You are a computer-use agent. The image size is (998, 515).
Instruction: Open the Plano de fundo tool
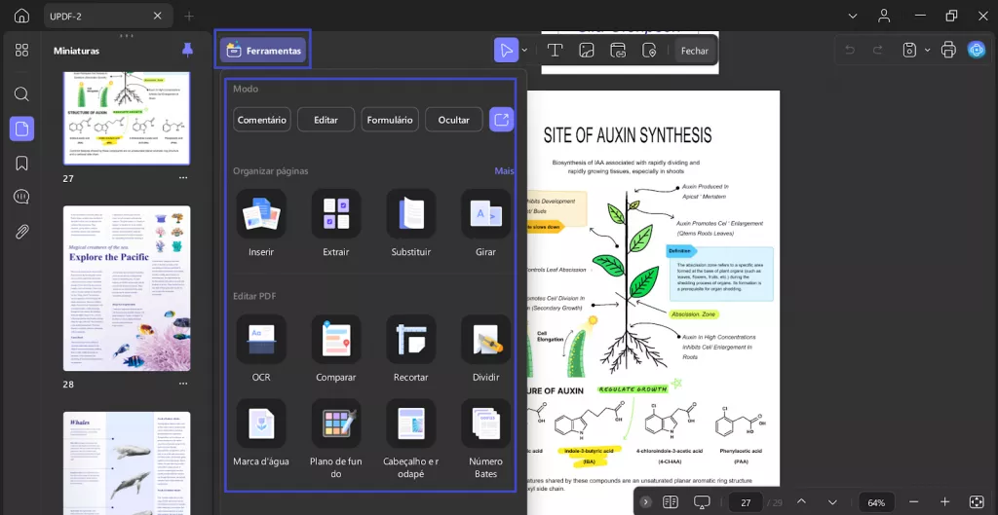tap(336, 439)
